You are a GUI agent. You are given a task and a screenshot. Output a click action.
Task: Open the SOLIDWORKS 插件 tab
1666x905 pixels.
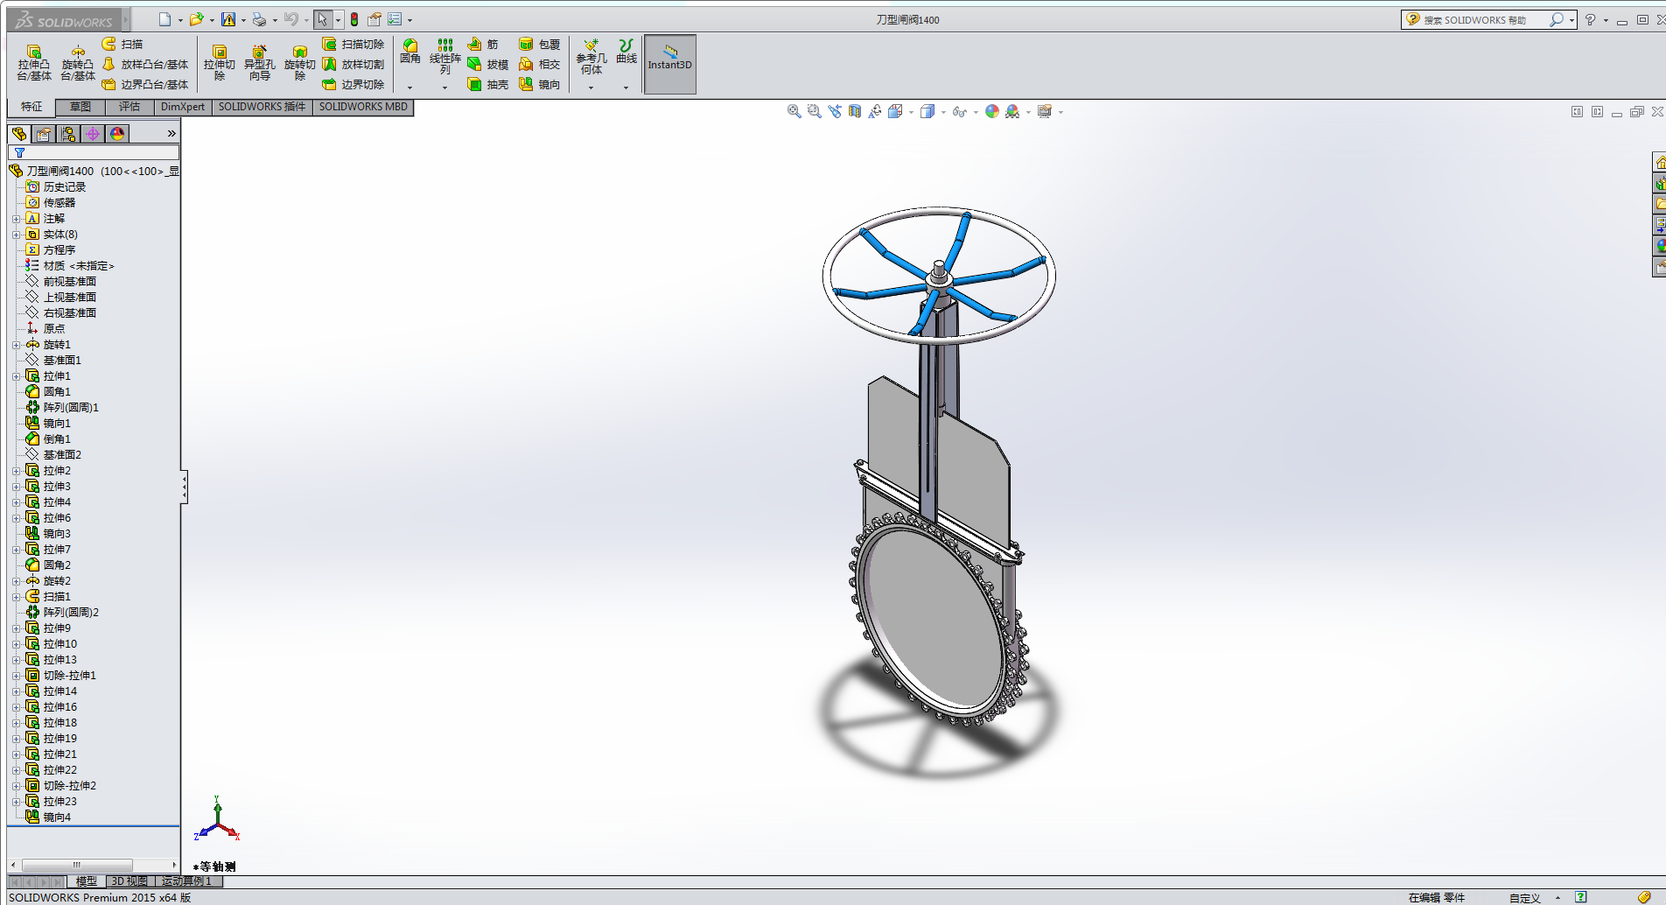262,107
